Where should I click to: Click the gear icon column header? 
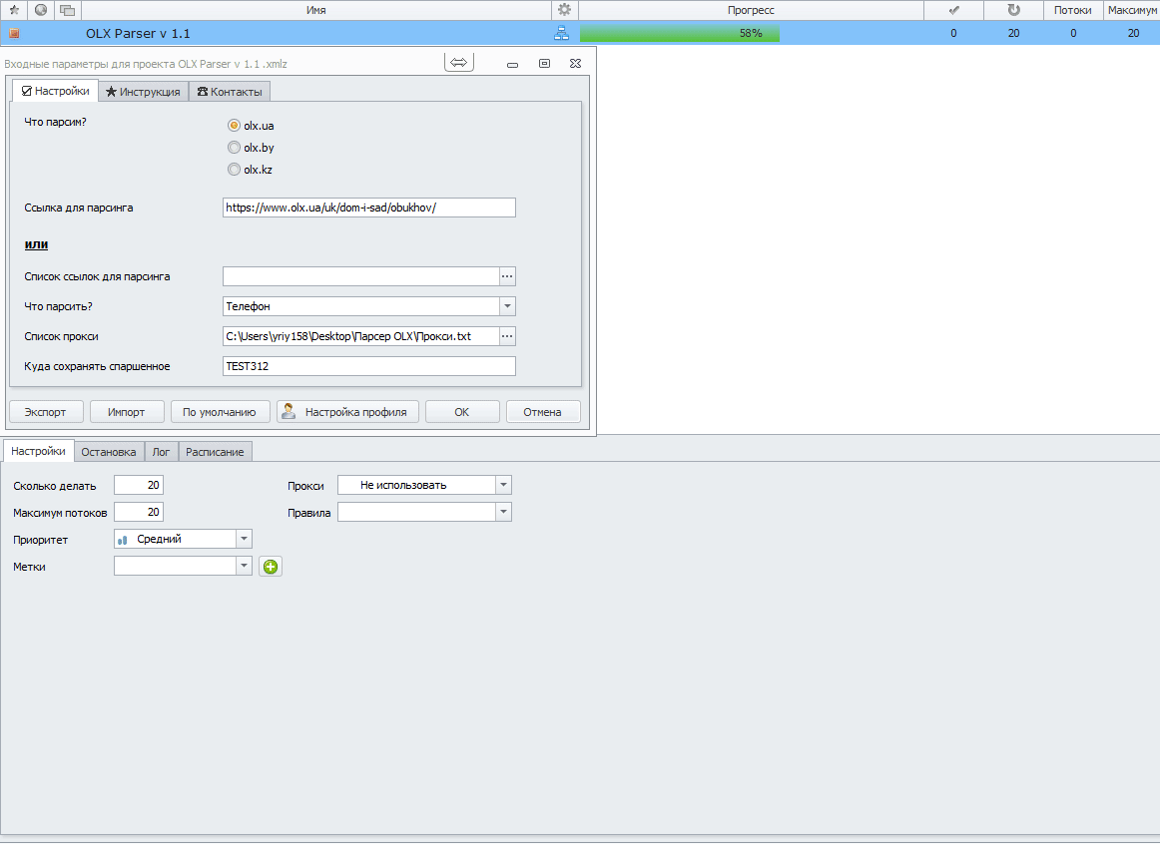pos(564,10)
